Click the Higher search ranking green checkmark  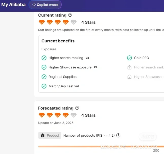[x=44, y=58]
